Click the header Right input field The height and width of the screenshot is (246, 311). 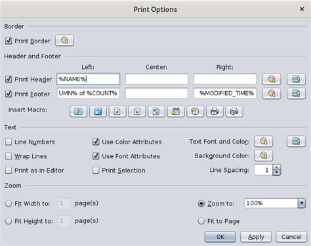[225, 79]
